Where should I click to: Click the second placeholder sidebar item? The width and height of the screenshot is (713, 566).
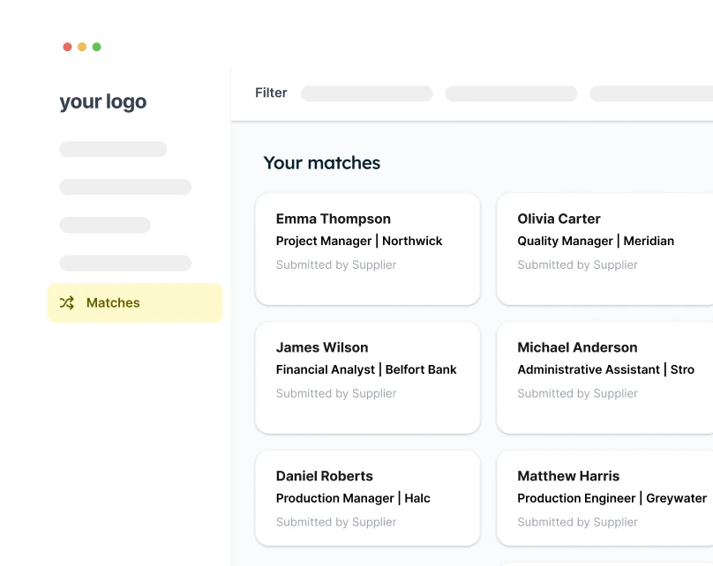pos(125,187)
